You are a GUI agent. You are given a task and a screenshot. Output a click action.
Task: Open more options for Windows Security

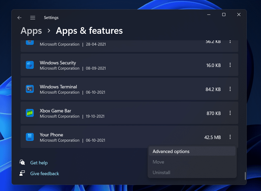pos(230,65)
